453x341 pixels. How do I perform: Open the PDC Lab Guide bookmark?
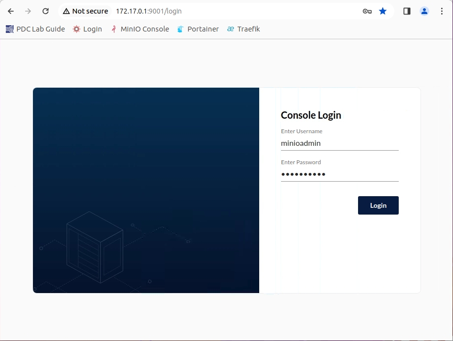(x=35, y=29)
